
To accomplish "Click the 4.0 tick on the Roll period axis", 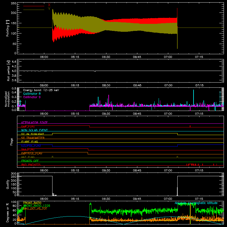I will [x=14, y=71].
